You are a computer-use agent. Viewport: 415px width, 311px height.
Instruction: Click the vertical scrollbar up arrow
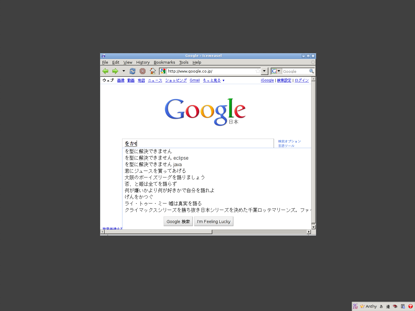click(313, 79)
